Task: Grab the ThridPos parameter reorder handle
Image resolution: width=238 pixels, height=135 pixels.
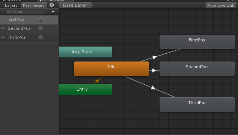Action: (3, 37)
